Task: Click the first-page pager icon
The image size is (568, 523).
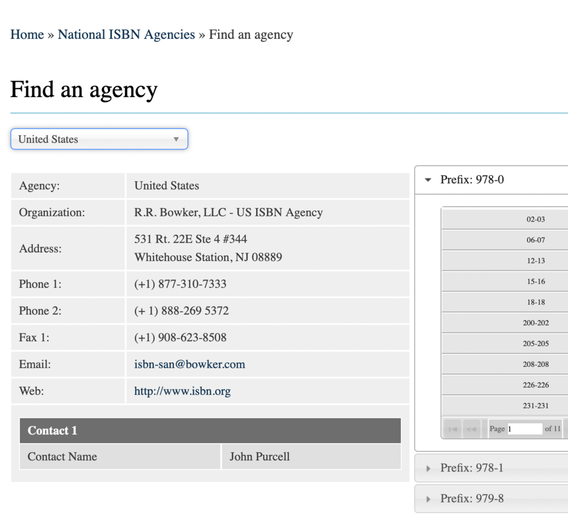Action: [453, 429]
